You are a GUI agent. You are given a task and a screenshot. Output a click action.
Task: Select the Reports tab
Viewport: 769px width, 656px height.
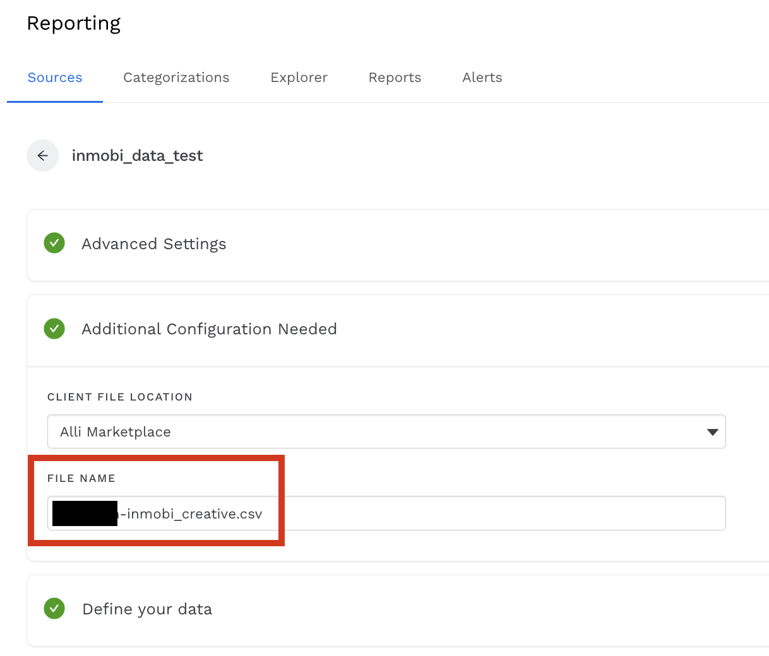(395, 78)
